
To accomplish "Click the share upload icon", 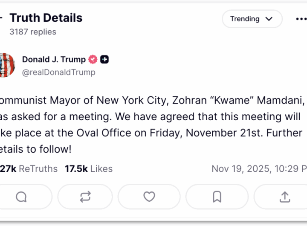I will click(284, 197).
